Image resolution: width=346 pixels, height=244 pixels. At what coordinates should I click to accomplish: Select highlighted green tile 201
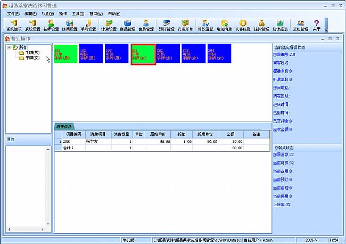click(143, 54)
